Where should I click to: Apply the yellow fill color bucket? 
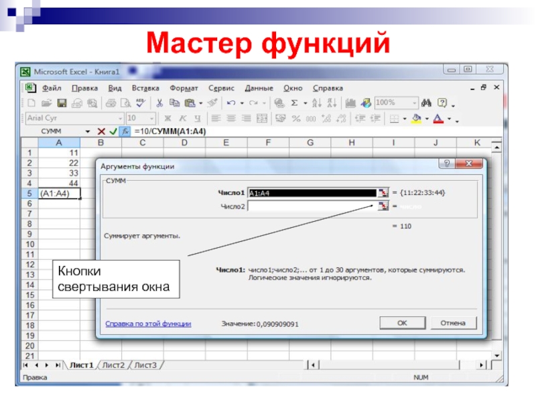coord(416,119)
